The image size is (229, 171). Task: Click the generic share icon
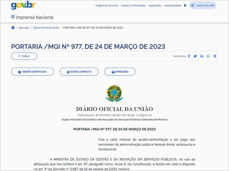(215, 56)
